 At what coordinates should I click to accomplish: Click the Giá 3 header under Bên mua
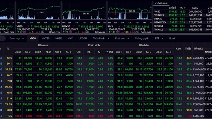click(18, 52)
